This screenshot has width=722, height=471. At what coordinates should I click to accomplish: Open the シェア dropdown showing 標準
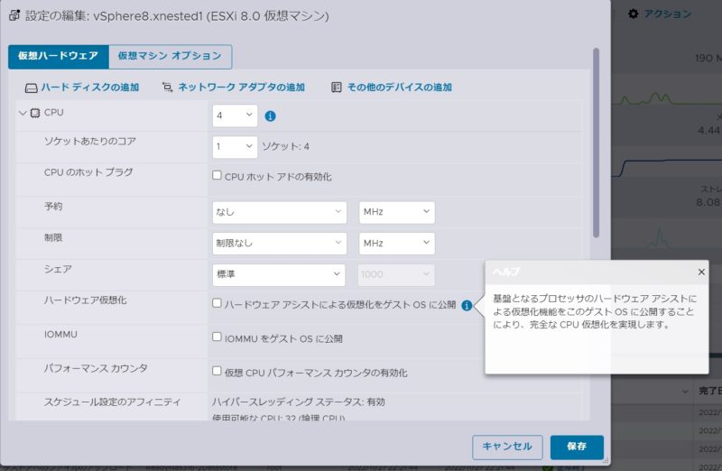[x=279, y=275]
